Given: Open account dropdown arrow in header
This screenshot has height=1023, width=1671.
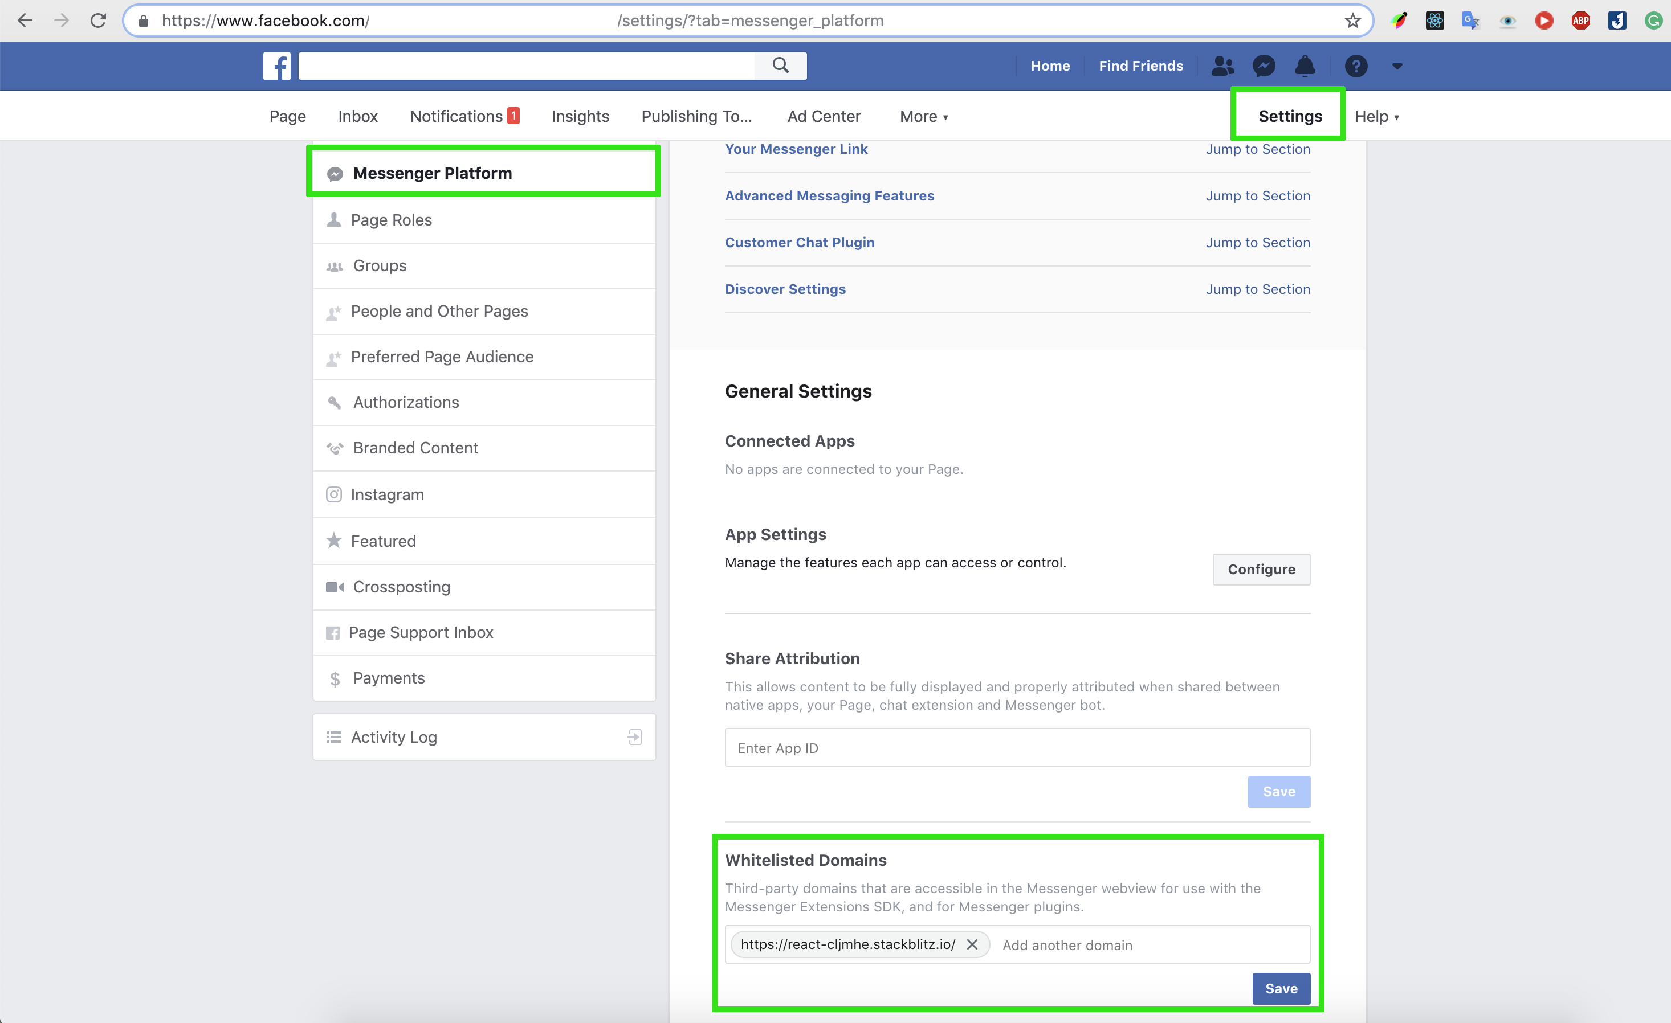Looking at the screenshot, I should pyautogui.click(x=1397, y=66).
